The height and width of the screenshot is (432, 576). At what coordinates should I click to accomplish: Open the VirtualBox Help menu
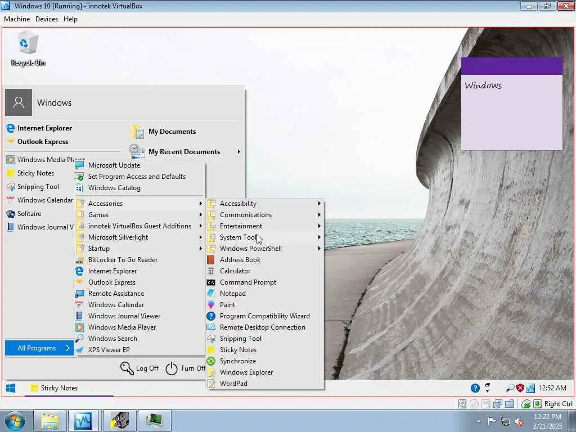pyautogui.click(x=70, y=19)
